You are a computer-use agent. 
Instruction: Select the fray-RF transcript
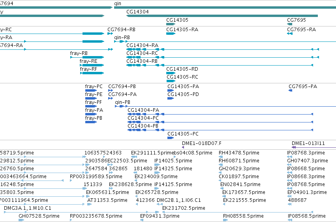[x=92, y=73]
